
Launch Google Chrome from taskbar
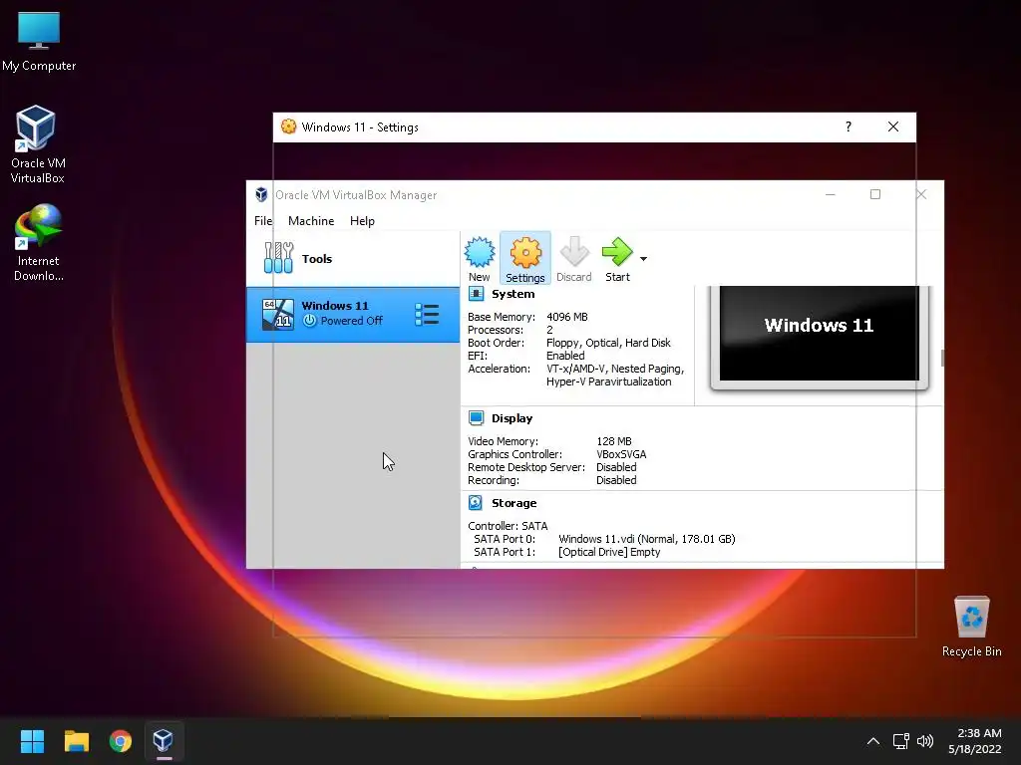pyautogui.click(x=121, y=740)
